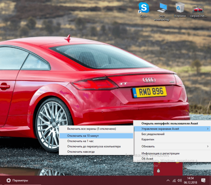Click the safely remove USB tray icon
211x185 pixels.
point(158,171)
